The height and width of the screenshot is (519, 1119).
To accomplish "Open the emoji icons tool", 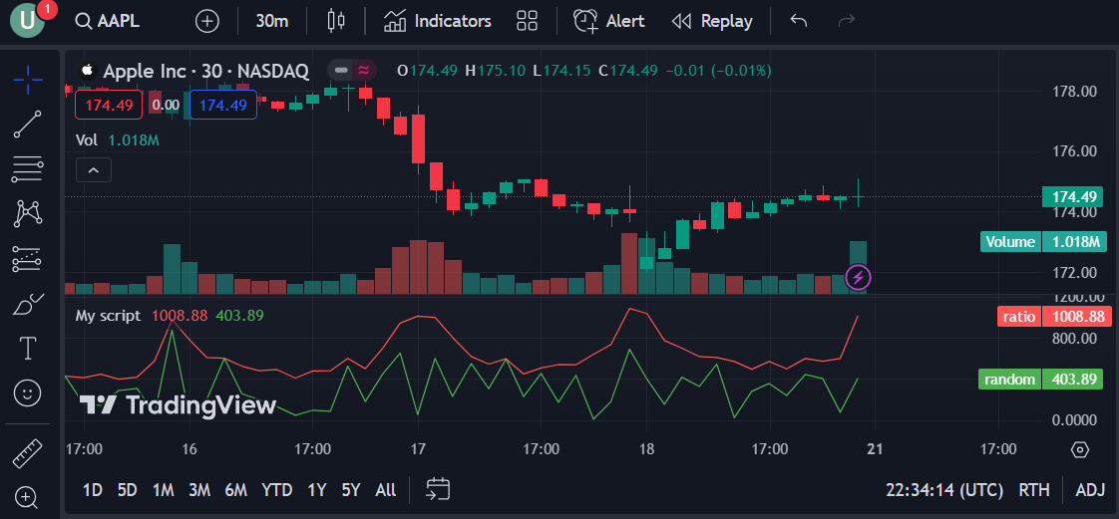I will point(28,392).
